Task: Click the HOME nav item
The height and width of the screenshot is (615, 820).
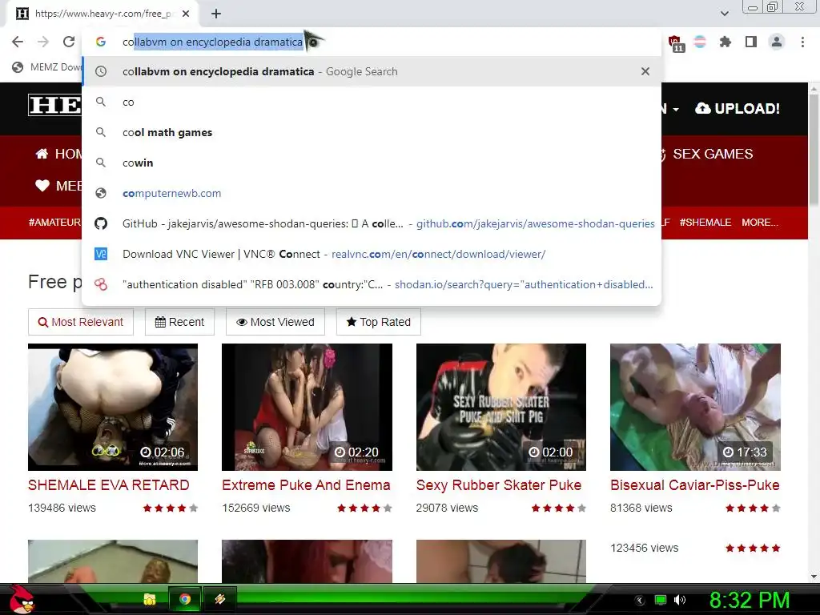Action: tap(58, 154)
